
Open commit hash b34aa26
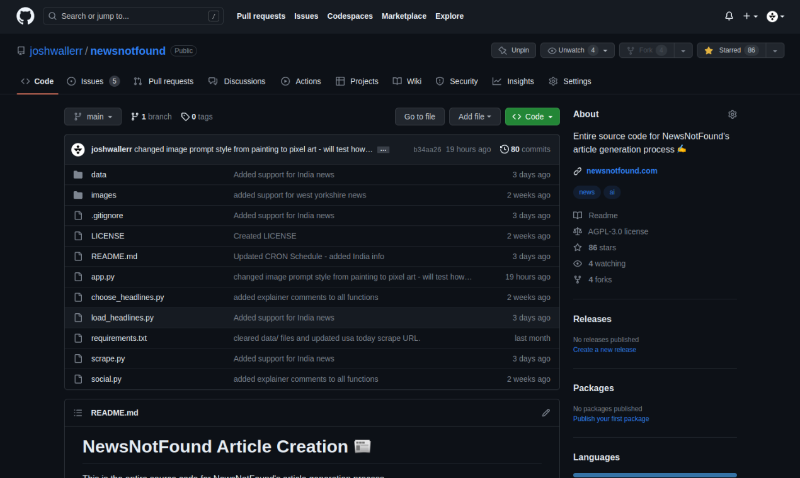(x=427, y=150)
